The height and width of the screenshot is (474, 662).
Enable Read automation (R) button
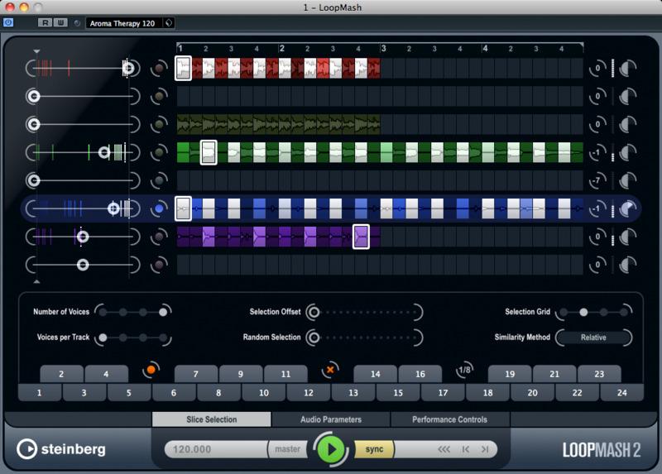(x=45, y=23)
